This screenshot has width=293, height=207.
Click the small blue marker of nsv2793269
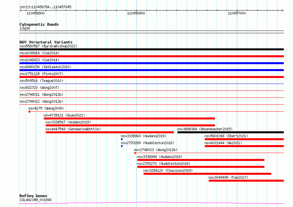pos(122,146)
